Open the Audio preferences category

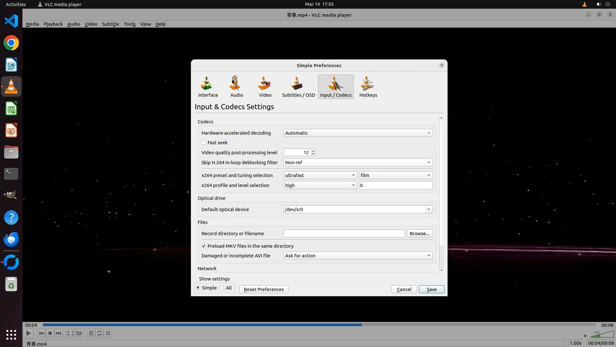point(236,87)
